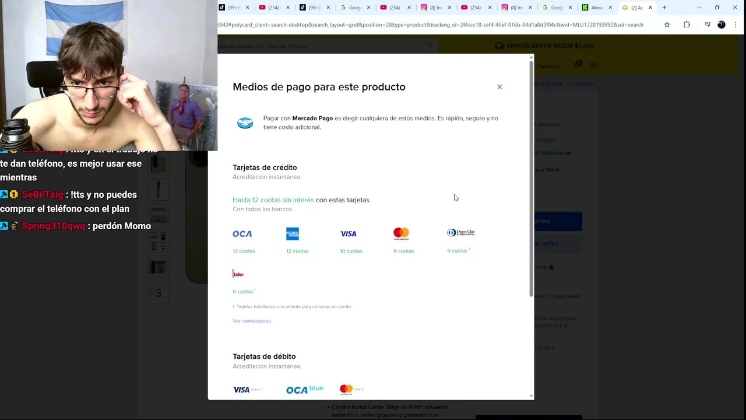Click the delivery truck Envíos gratis banner

[544, 45]
